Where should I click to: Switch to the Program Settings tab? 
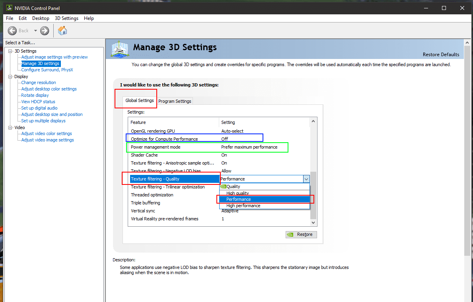click(x=175, y=101)
